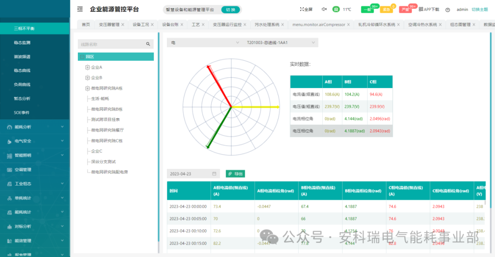Click the 对标分析 menu icon
This screenshot has width=495, height=257.
[x=10, y=227]
